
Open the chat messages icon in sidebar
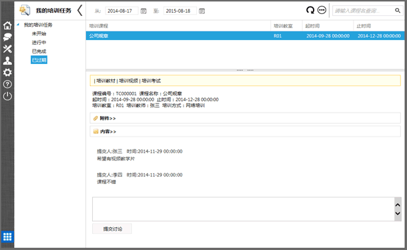point(7,37)
